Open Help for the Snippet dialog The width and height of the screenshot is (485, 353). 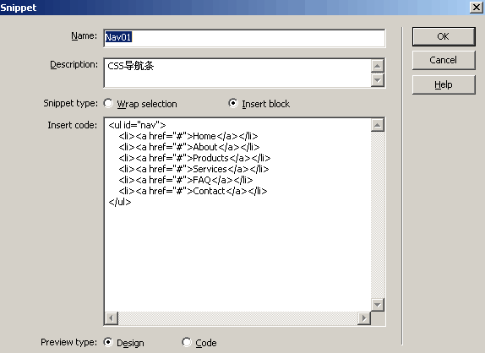(444, 84)
